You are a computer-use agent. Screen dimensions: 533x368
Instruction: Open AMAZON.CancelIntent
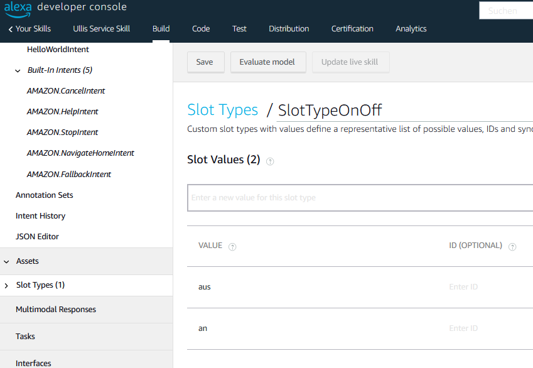click(66, 91)
